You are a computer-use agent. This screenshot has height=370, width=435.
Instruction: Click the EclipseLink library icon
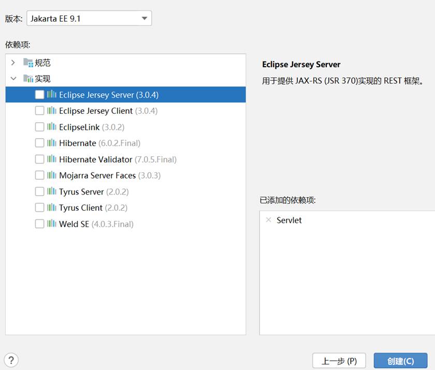[52, 127]
